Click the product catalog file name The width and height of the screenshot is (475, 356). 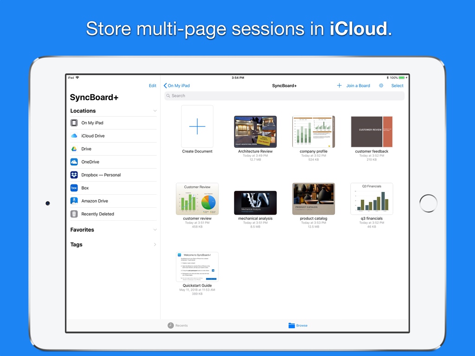click(314, 218)
